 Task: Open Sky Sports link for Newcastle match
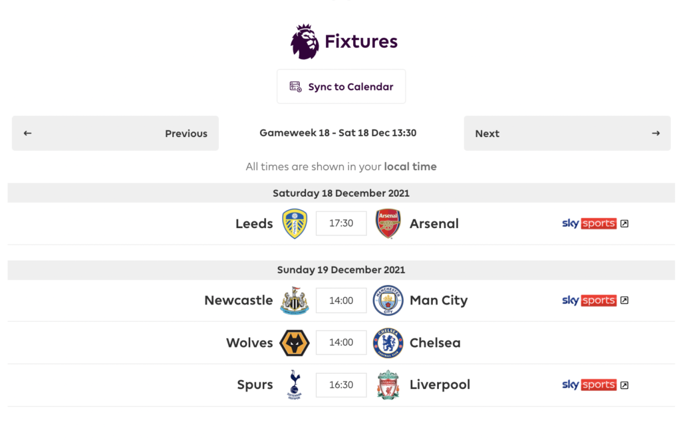pyautogui.click(x=595, y=300)
